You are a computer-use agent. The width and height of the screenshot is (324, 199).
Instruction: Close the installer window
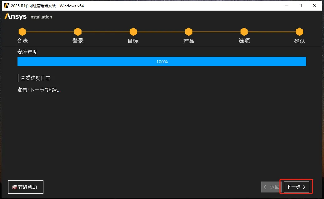pos(315,6)
